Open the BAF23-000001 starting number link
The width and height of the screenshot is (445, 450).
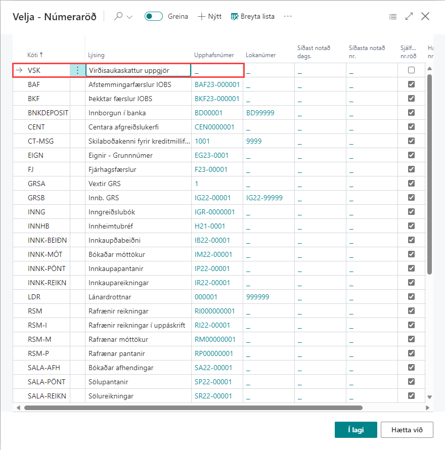[x=217, y=84]
